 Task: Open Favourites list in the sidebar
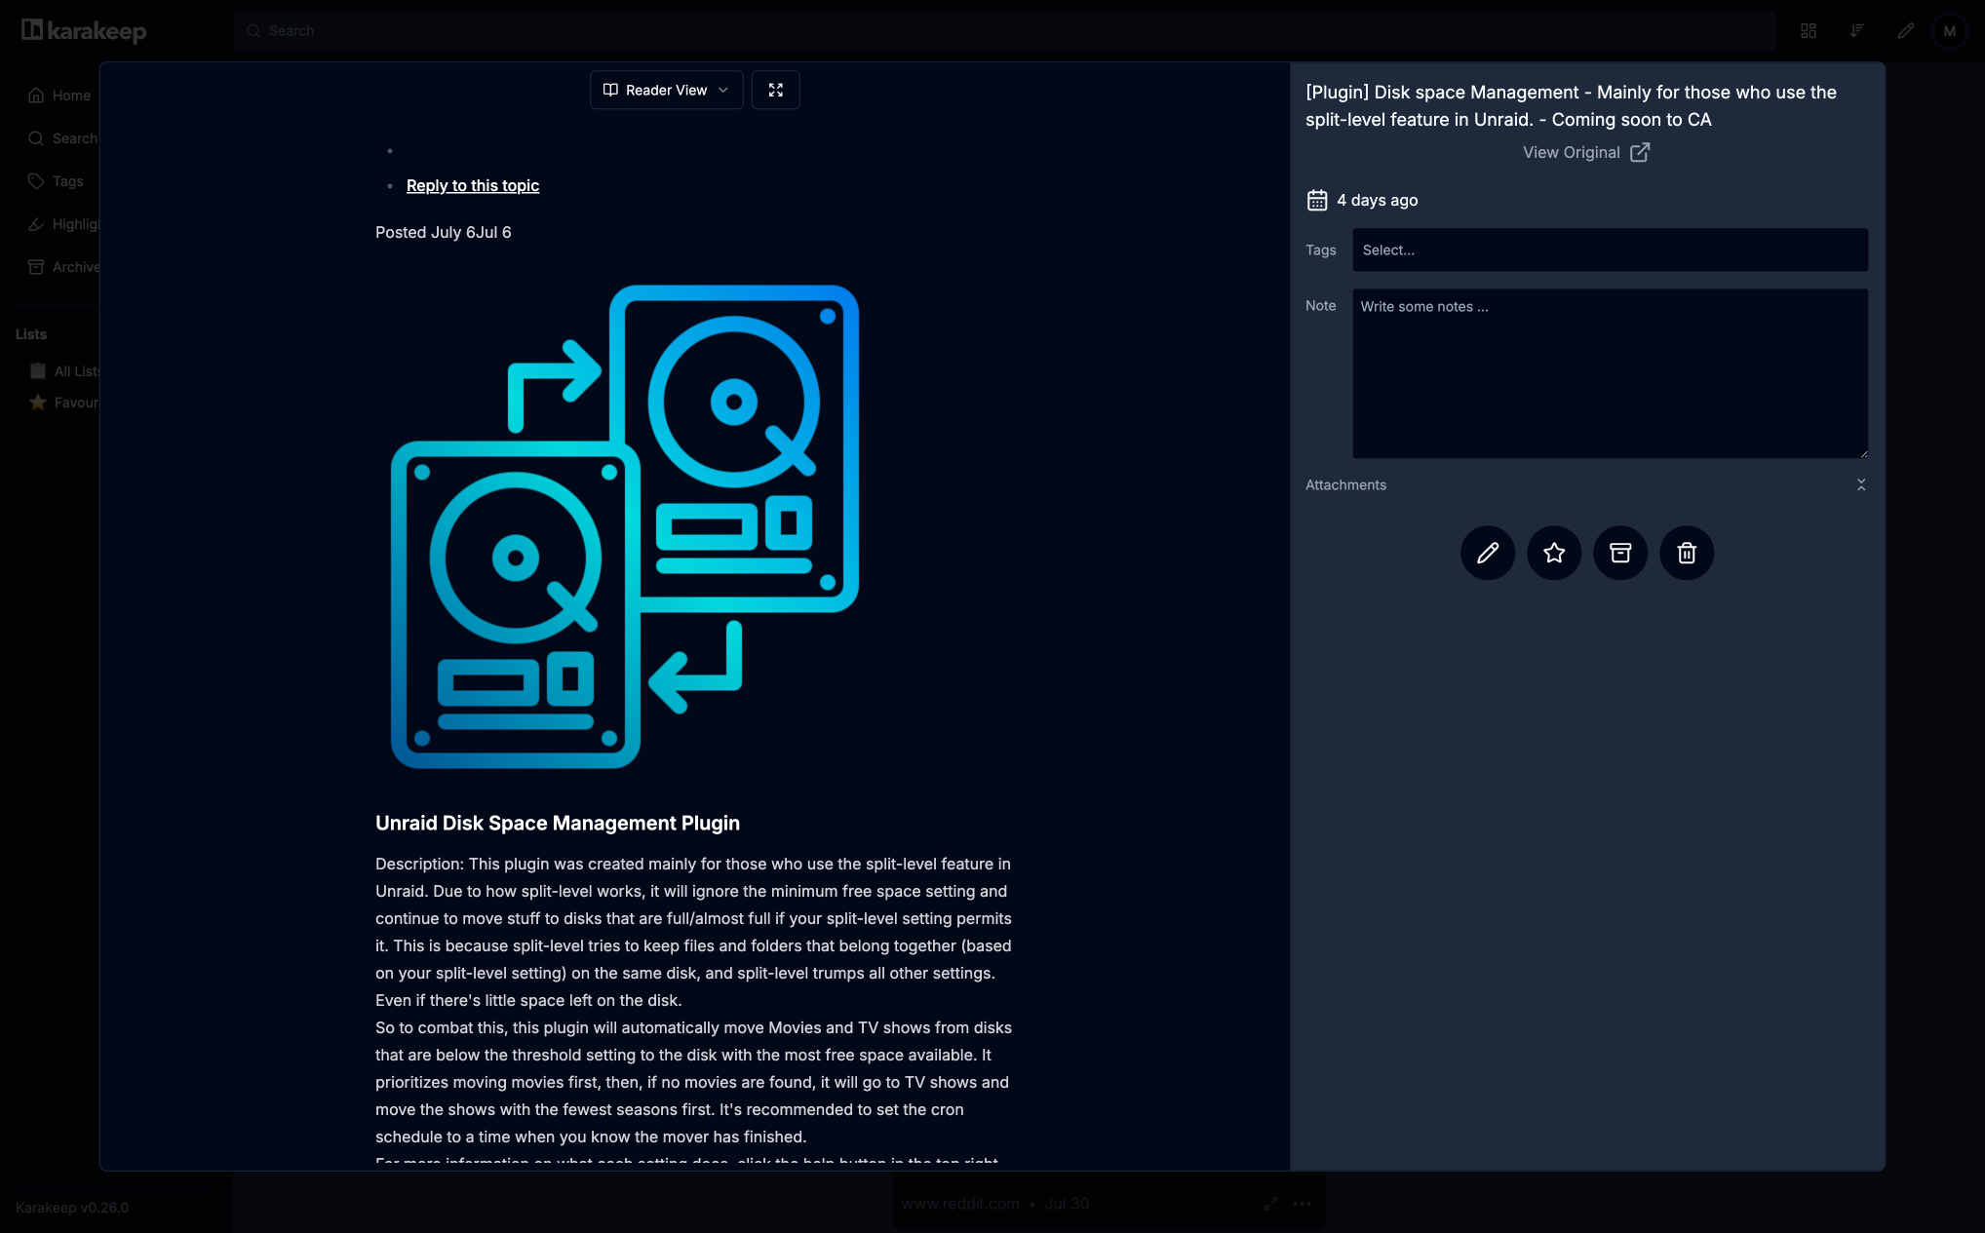pos(64,403)
